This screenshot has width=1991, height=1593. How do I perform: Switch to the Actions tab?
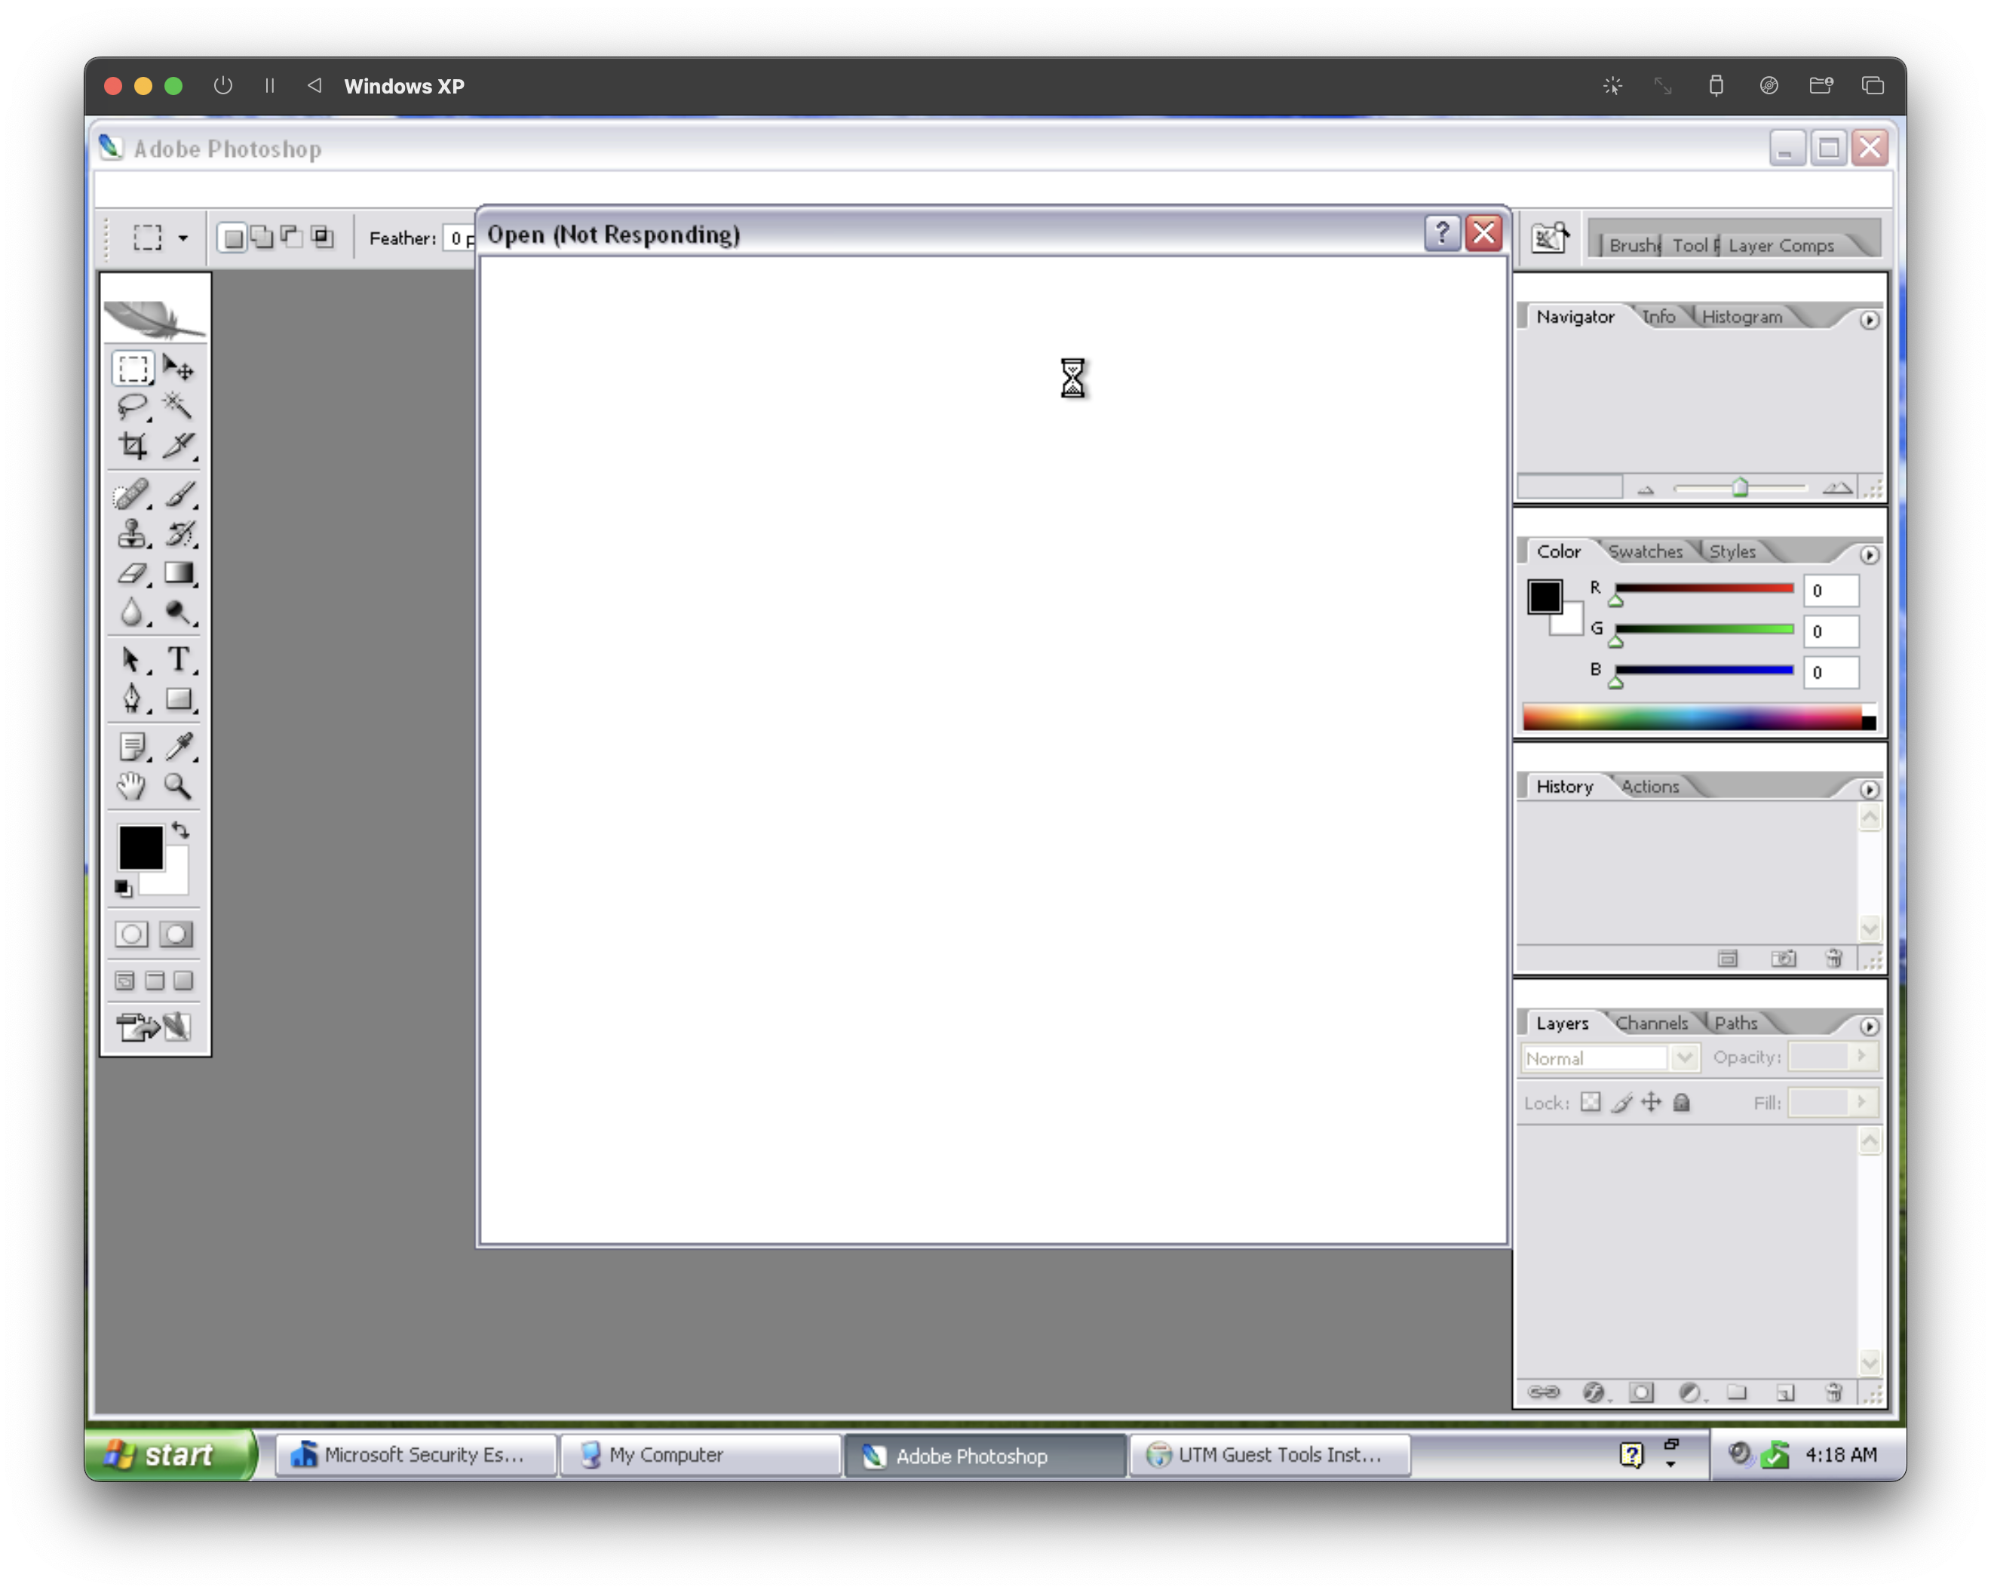[1650, 786]
